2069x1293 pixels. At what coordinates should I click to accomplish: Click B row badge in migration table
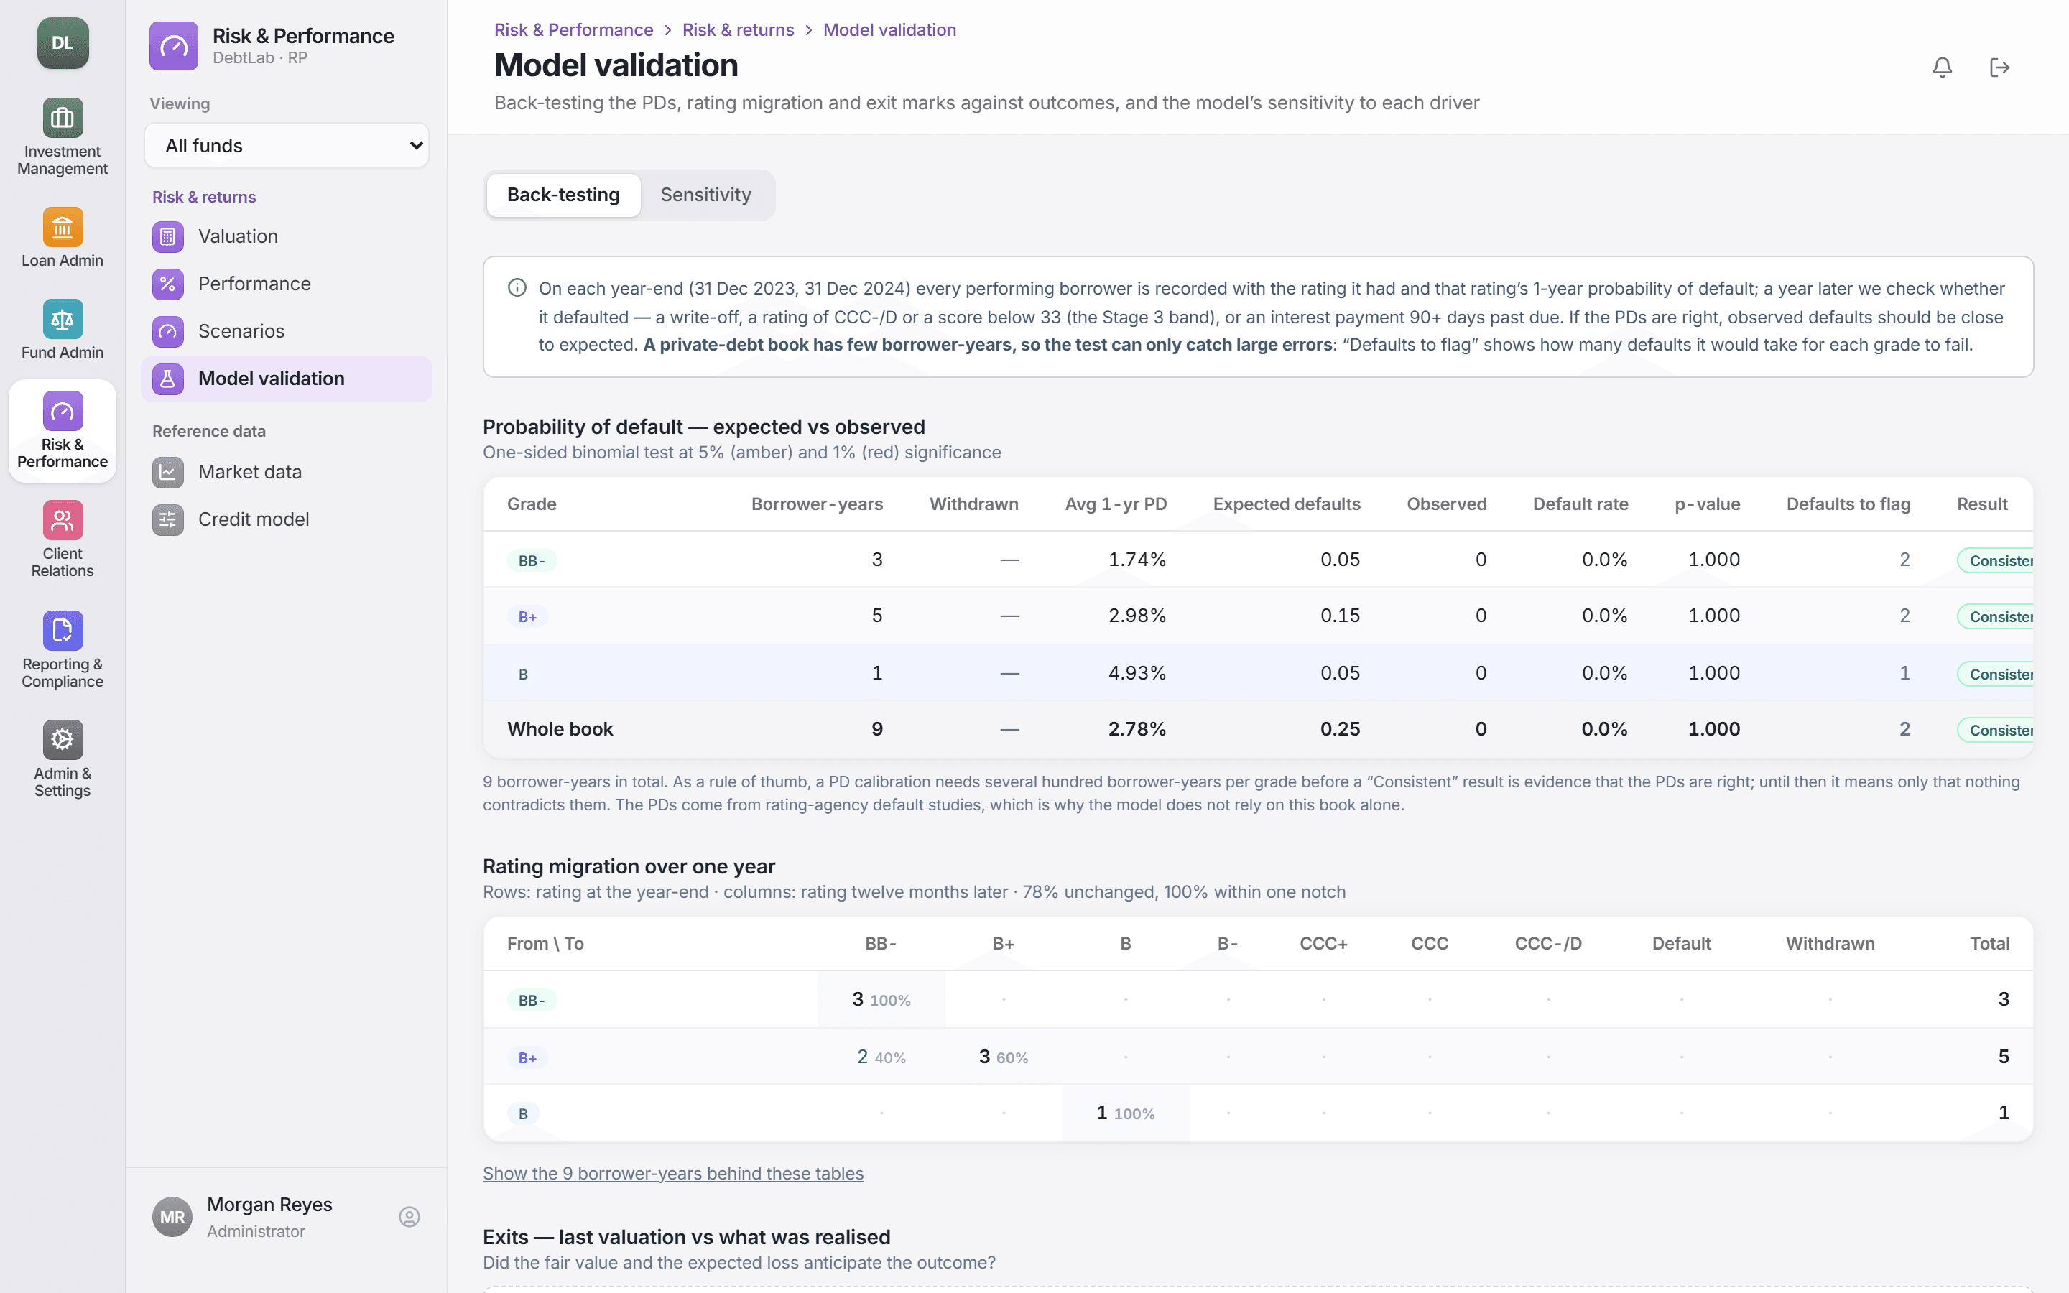point(522,1113)
